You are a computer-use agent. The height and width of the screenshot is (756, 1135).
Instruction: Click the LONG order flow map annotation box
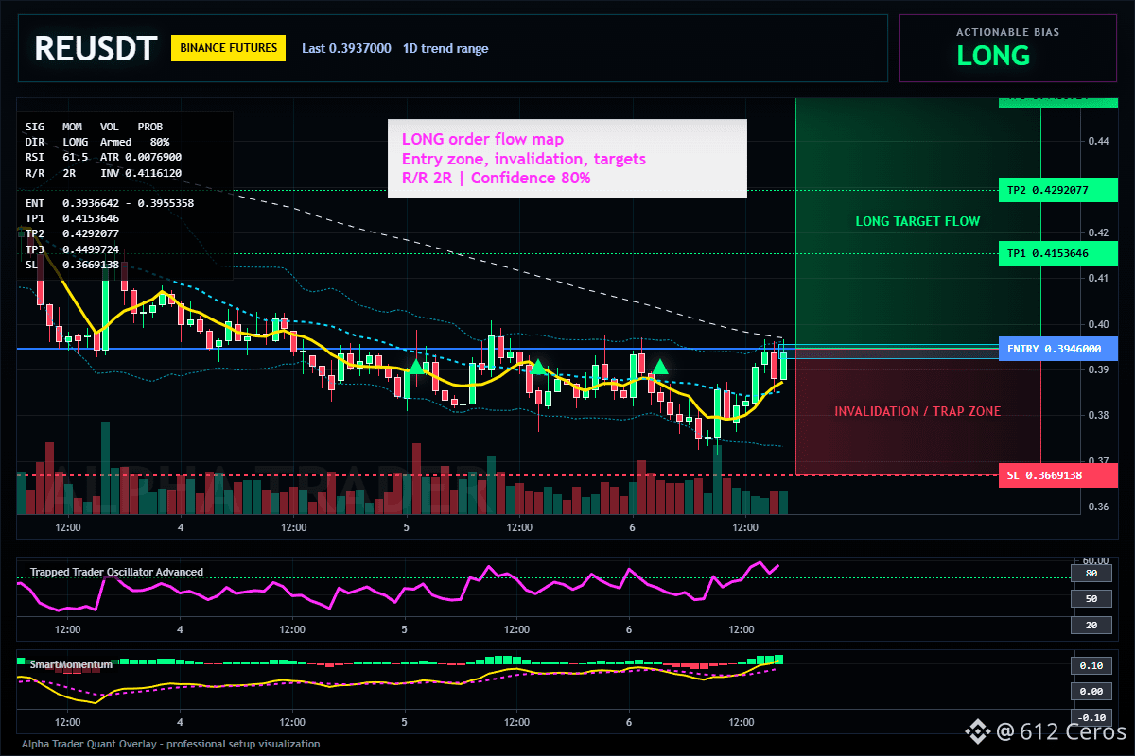pyautogui.click(x=567, y=159)
